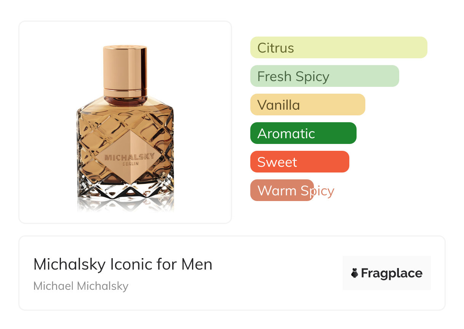The height and width of the screenshot is (329, 464).
Task: Select the Citrus accord bar
Action: tap(338, 48)
